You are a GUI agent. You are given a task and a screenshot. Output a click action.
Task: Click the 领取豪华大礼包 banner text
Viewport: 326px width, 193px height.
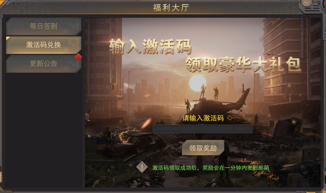point(243,64)
